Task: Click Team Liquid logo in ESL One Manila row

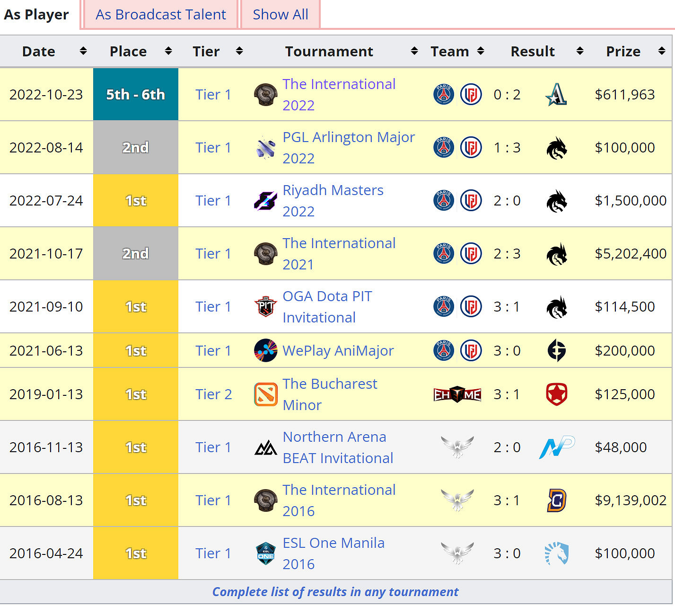Action: pos(556,553)
